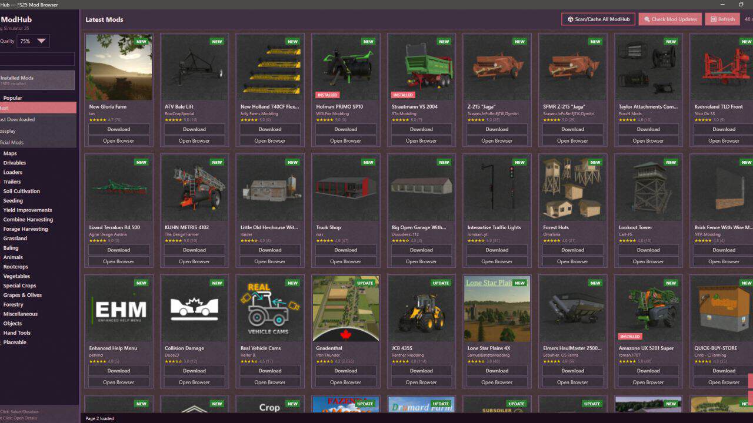753x423 pixels.
Task: Open the Baling category
Action: tap(11, 247)
